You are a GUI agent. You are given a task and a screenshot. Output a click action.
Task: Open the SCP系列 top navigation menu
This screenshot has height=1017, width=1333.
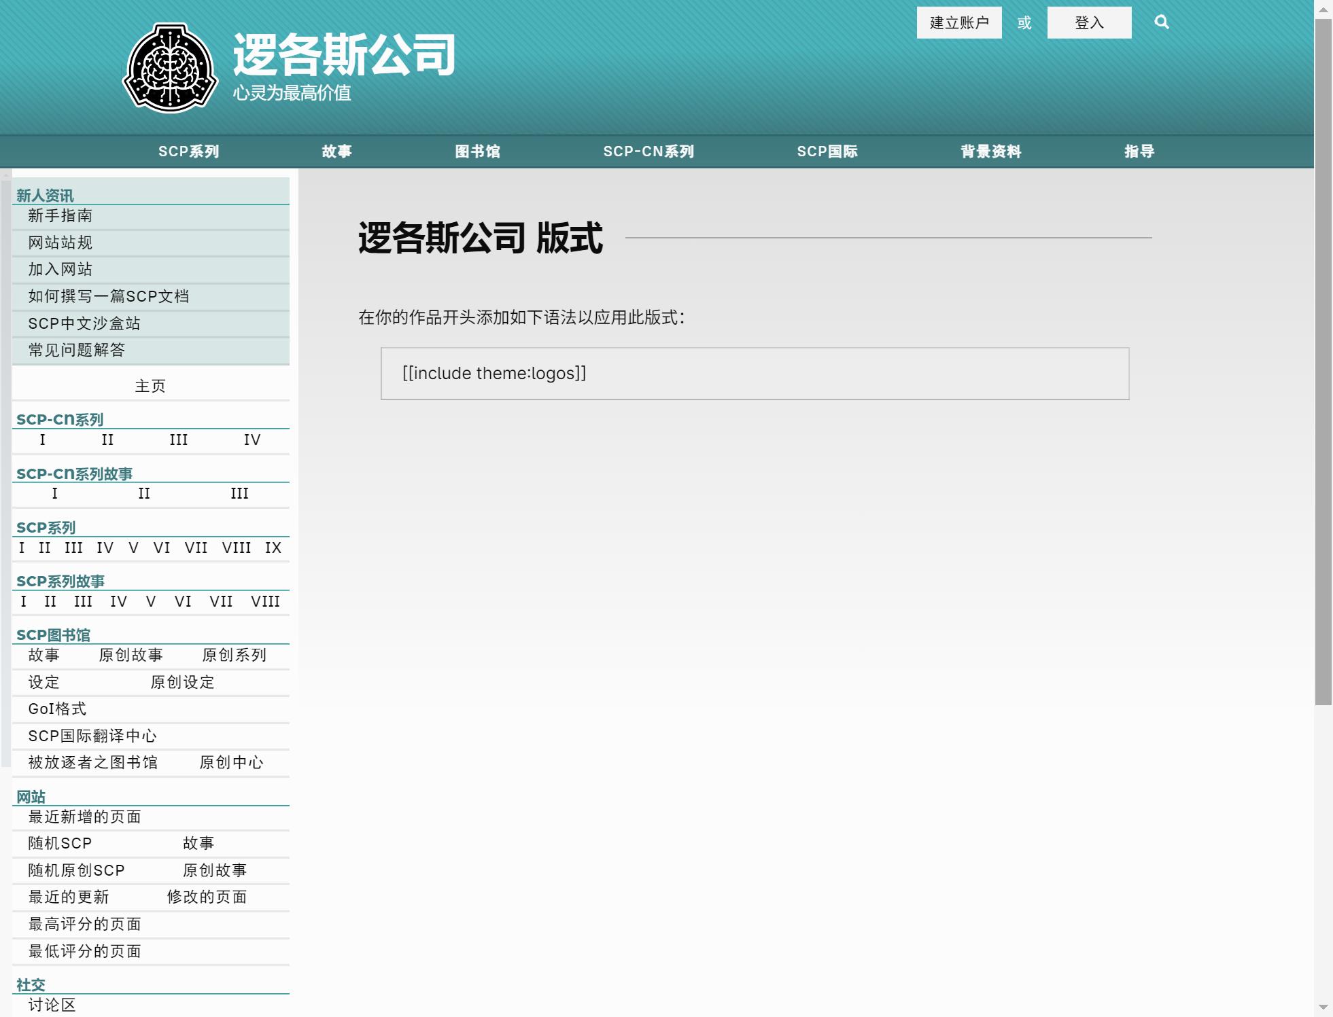pyautogui.click(x=188, y=151)
